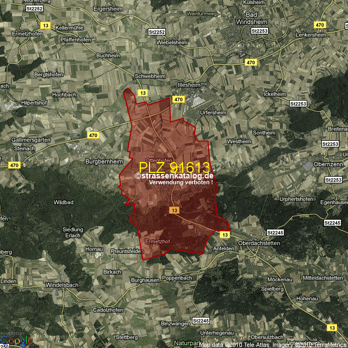The height and width of the screenshot is (348, 348).
Task: Click the yellow PLZ 91613 label
Action: [x=174, y=167]
